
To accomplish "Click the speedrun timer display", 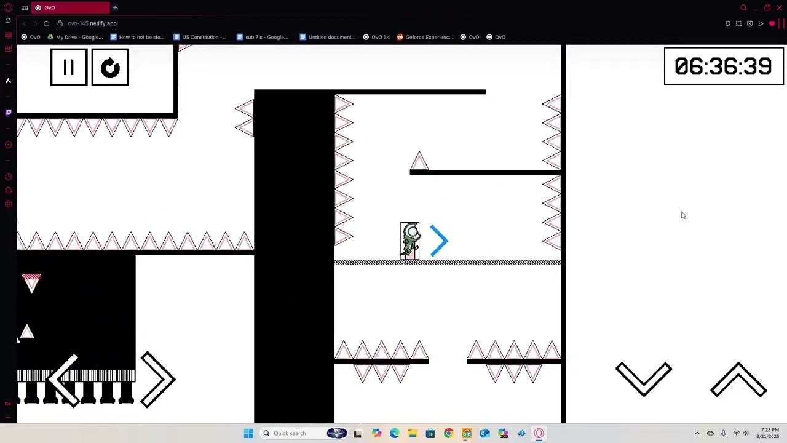I will tap(724, 66).
